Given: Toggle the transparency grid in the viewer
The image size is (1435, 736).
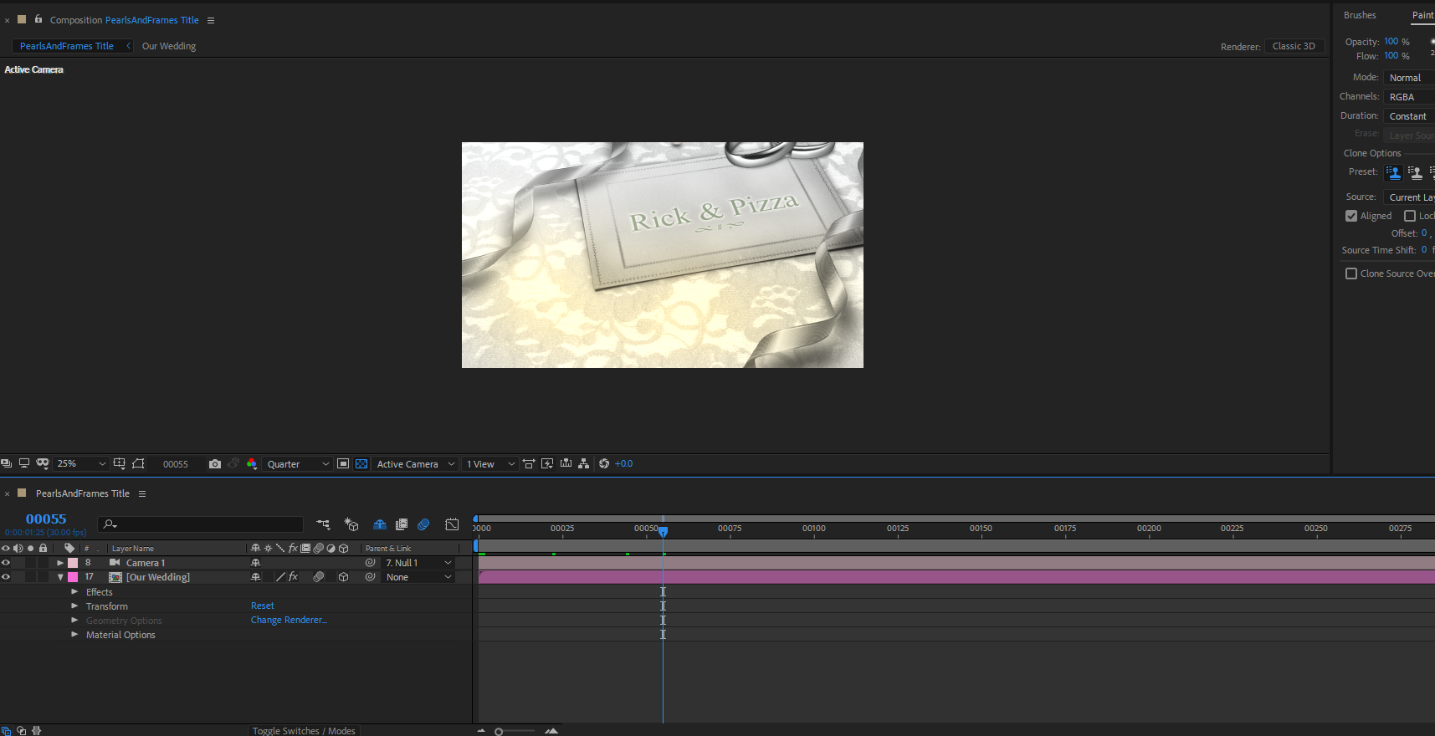Looking at the screenshot, I should click(x=361, y=464).
